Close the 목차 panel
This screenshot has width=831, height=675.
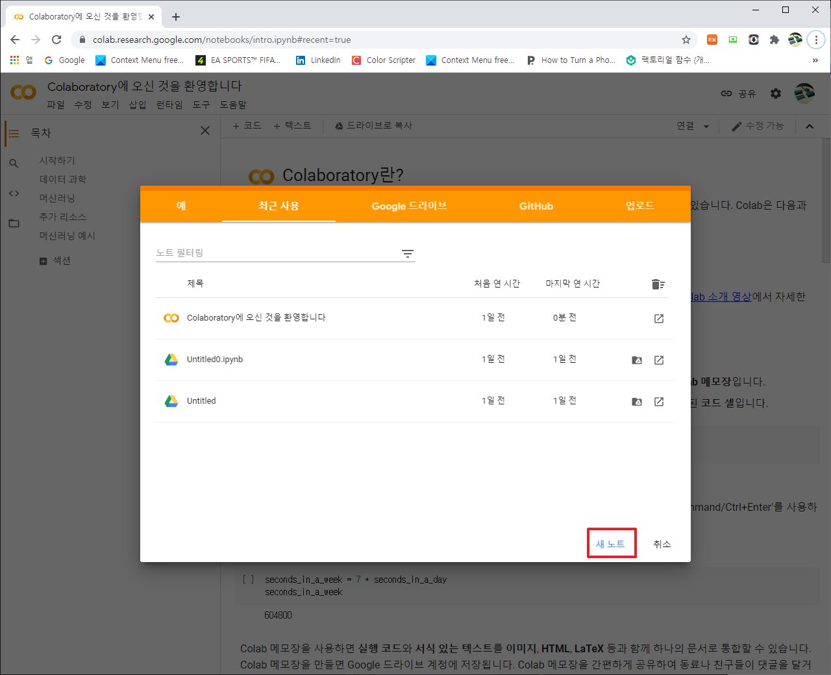(x=205, y=130)
